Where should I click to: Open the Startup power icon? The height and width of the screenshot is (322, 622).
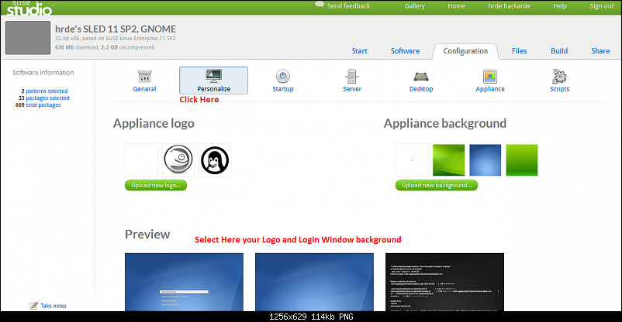point(283,77)
